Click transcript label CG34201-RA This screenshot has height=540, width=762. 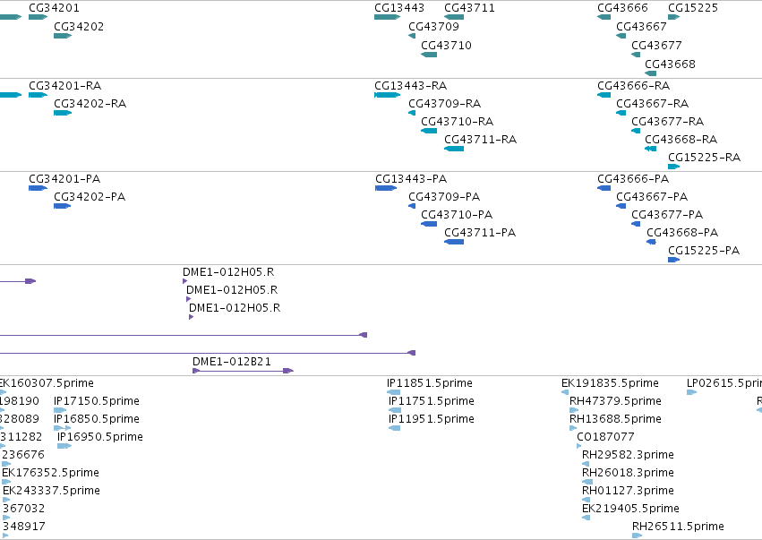point(65,86)
